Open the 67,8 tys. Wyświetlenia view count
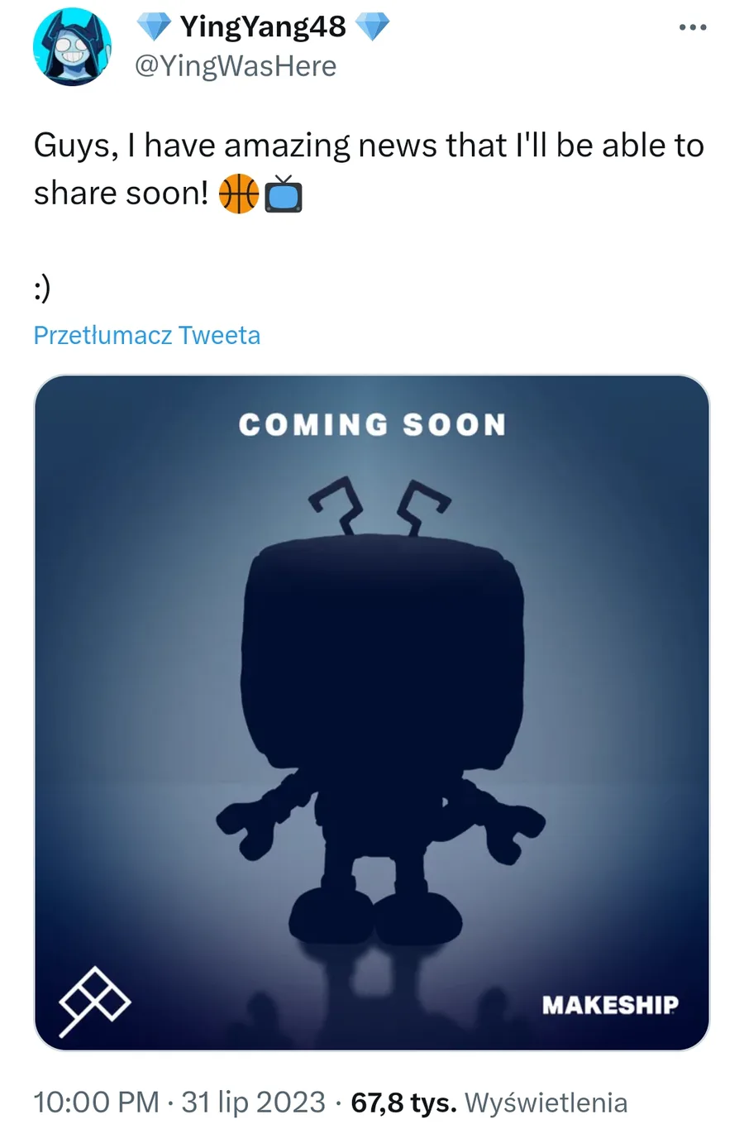 click(x=489, y=1103)
